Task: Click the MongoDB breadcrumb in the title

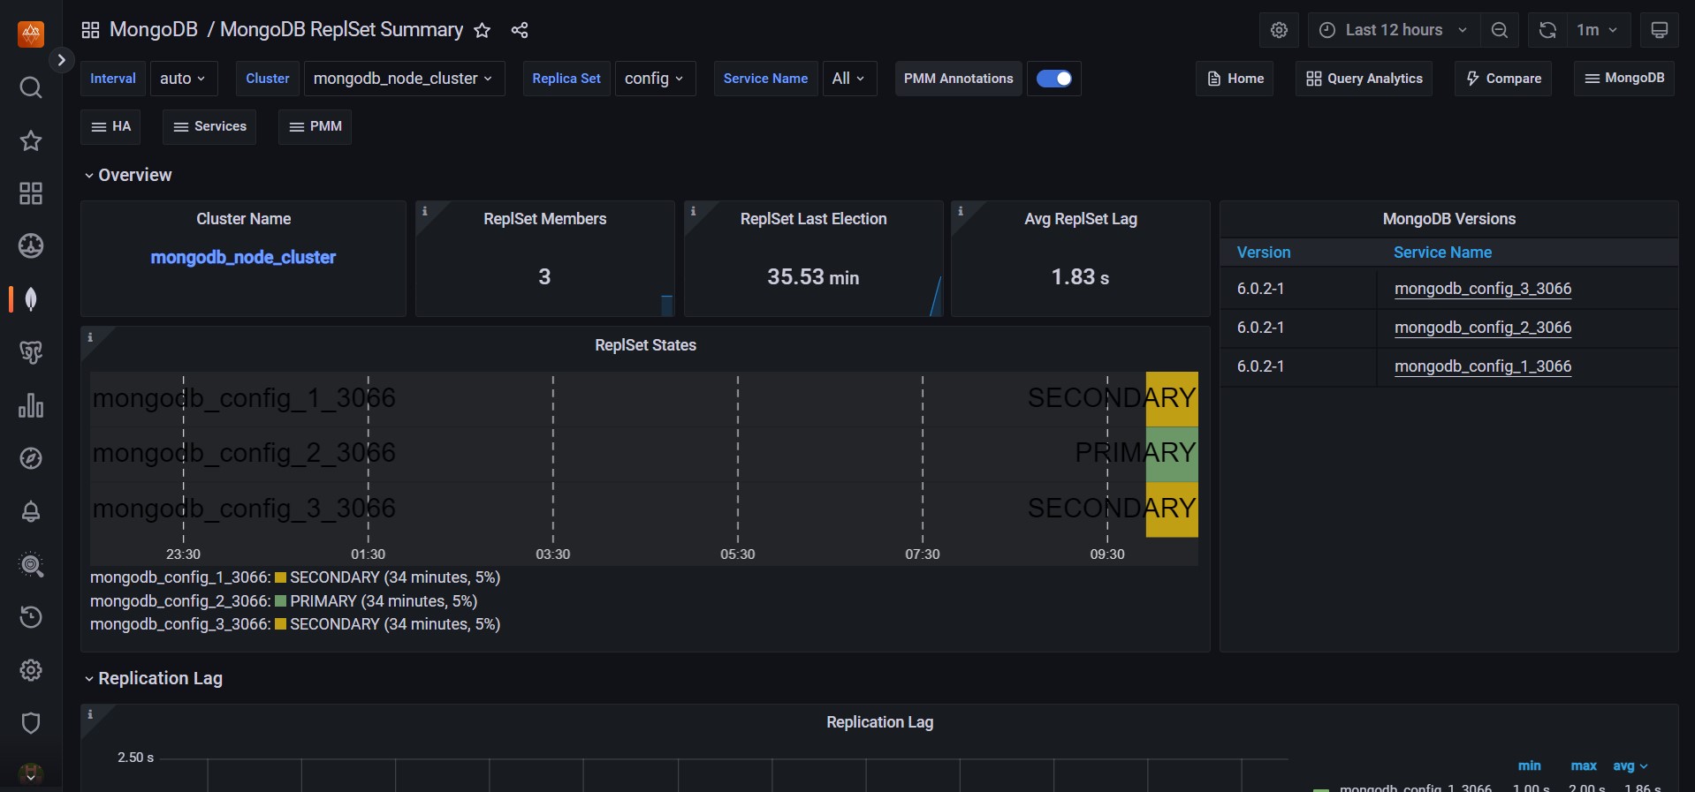Action: (154, 30)
